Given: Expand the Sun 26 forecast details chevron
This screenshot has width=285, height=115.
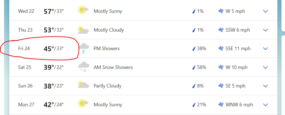Looking at the screenshot, I should [x=266, y=86].
